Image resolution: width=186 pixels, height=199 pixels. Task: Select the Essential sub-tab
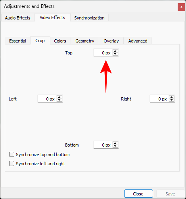18,41
